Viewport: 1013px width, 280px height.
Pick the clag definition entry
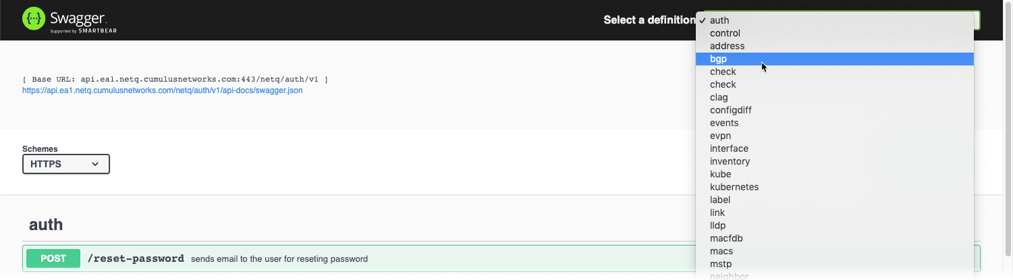[719, 98]
